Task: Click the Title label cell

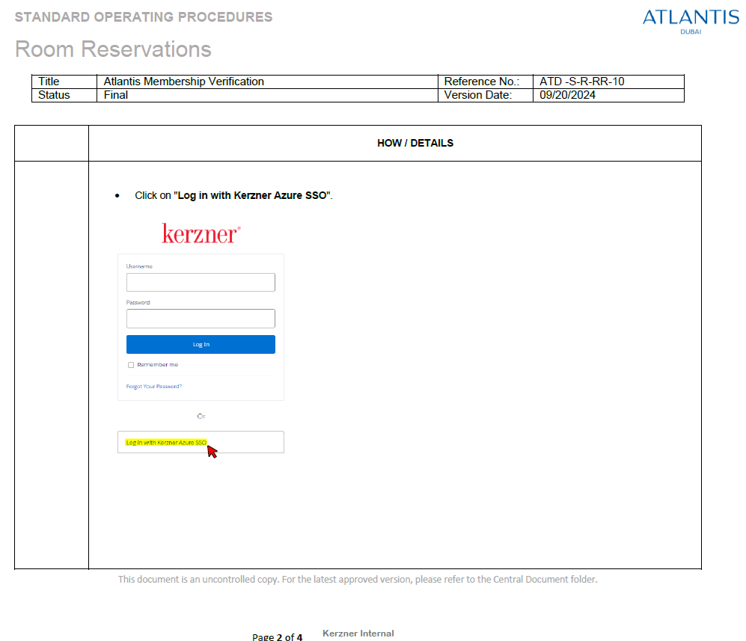Action: (x=64, y=82)
